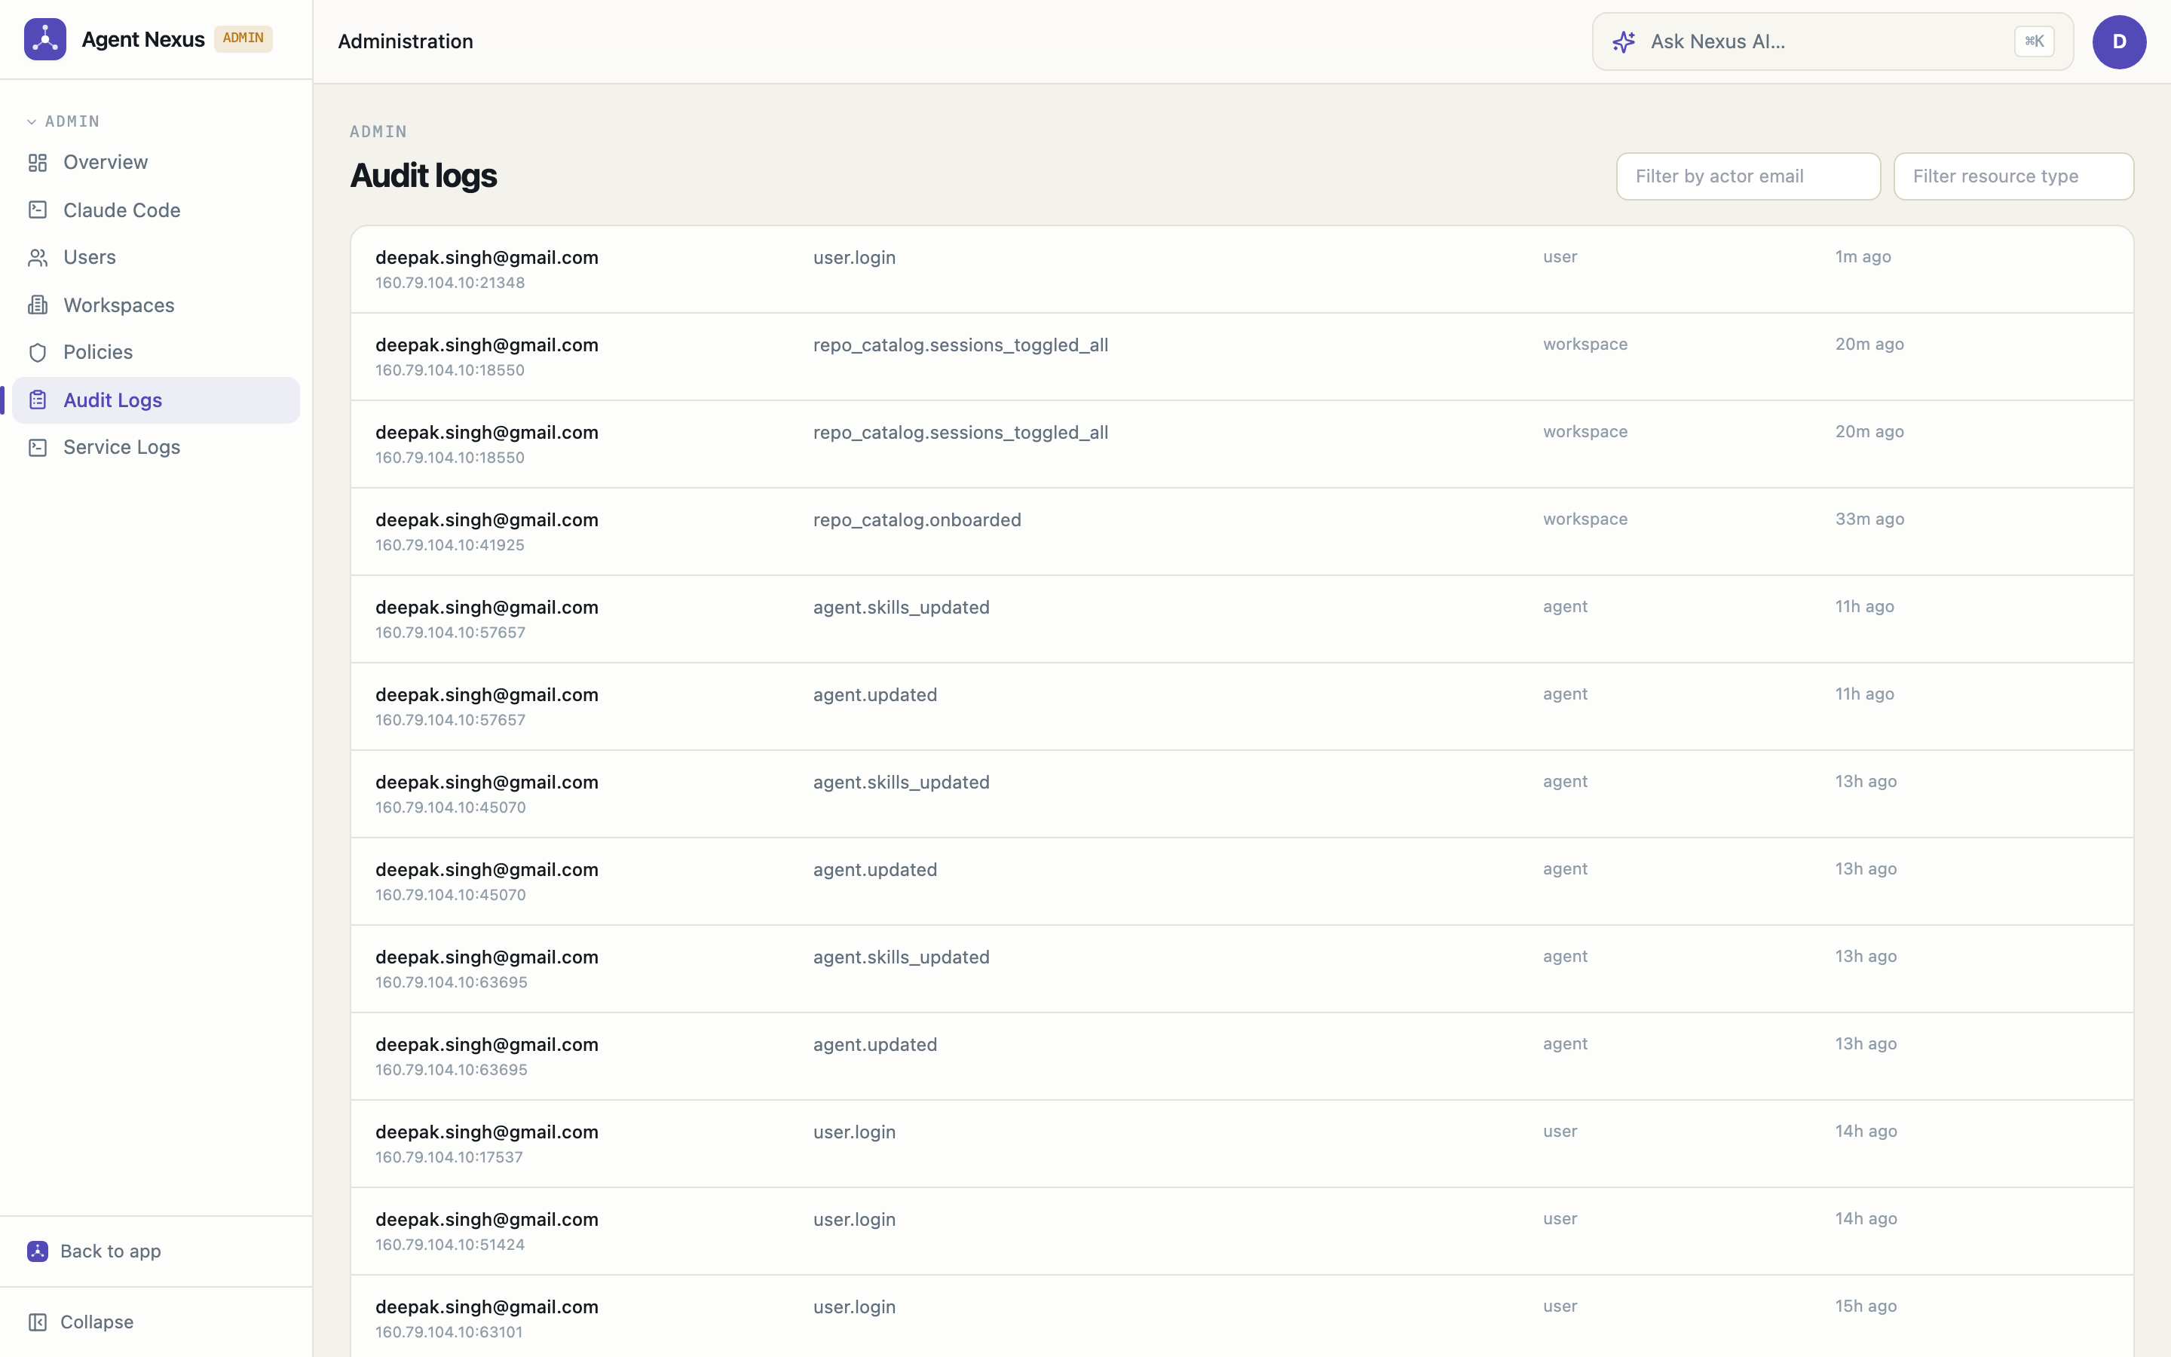Open the Claude Code section
This screenshot has height=1357, width=2171.
coord(156,210)
